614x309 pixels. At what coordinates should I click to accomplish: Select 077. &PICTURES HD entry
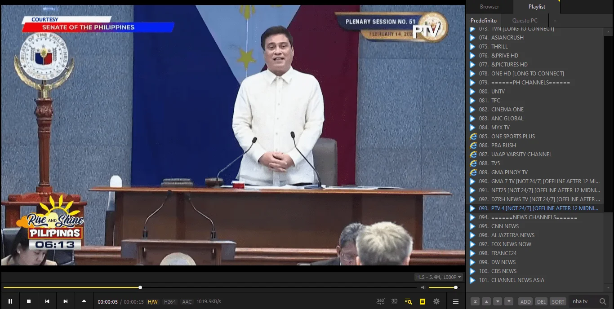tap(535, 65)
